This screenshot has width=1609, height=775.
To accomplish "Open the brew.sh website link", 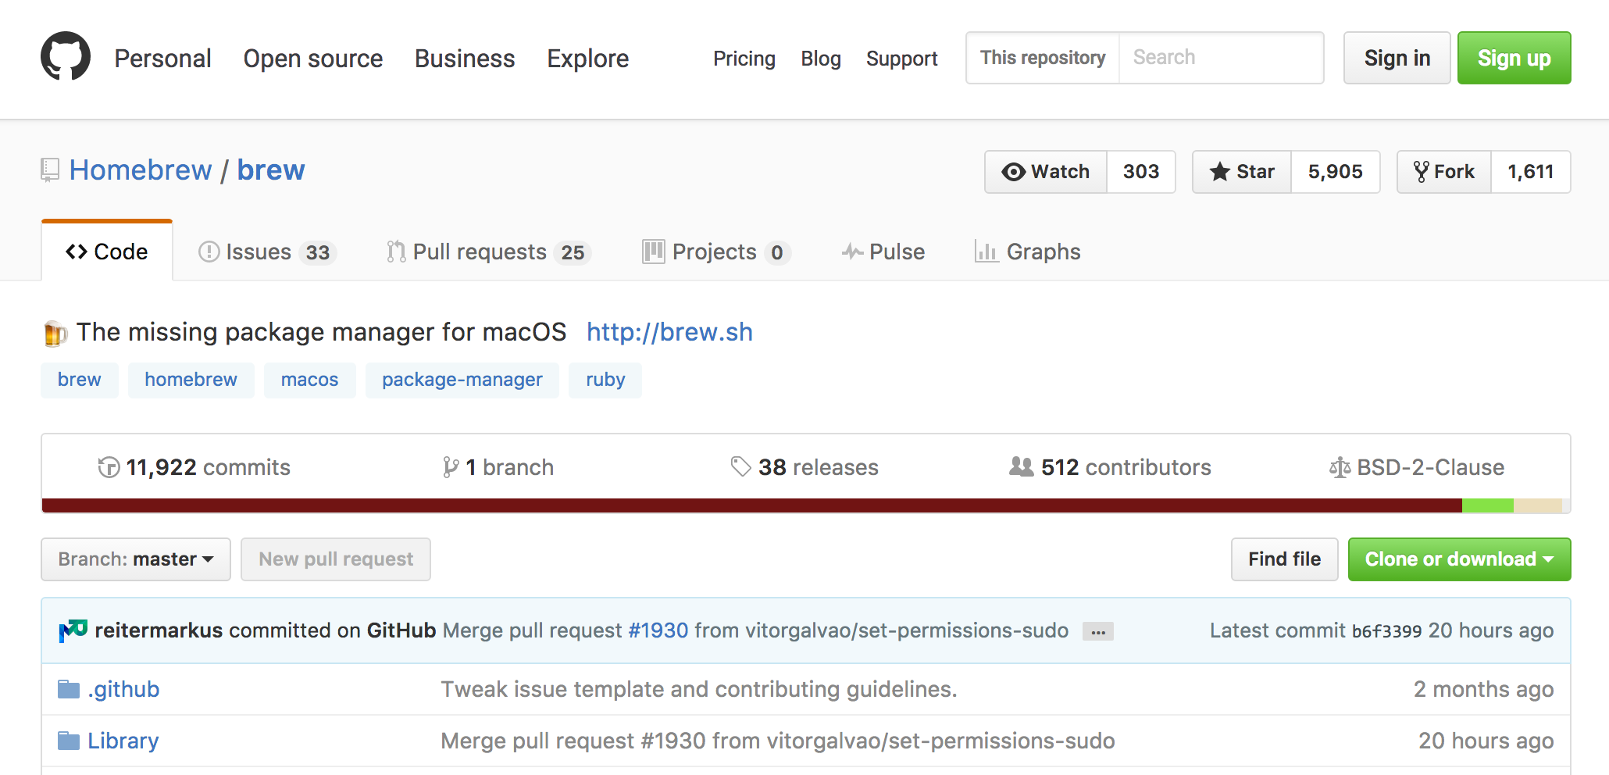I will tap(669, 332).
